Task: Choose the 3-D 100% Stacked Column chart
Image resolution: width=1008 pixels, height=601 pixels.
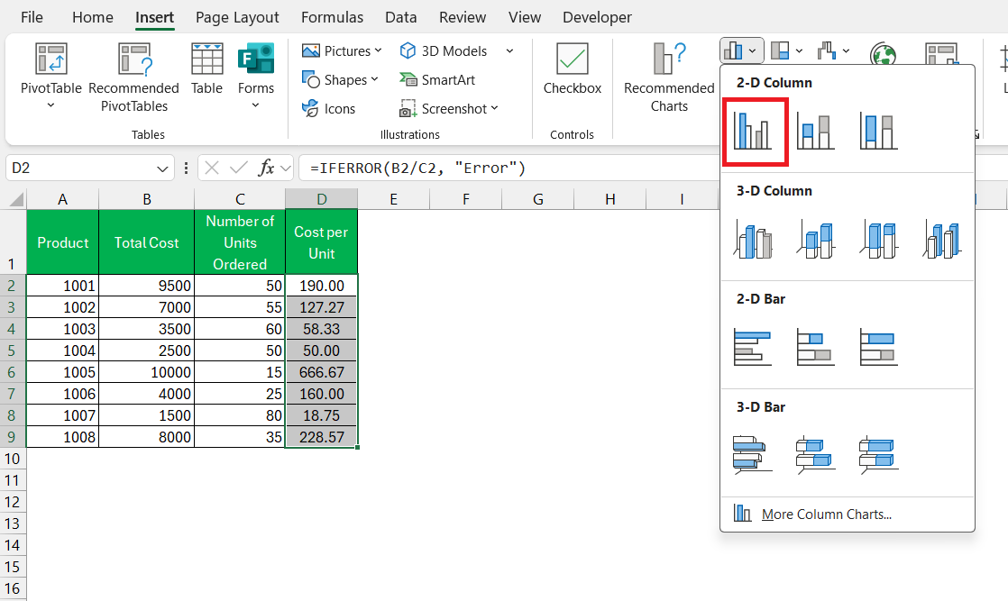Action: [x=879, y=239]
